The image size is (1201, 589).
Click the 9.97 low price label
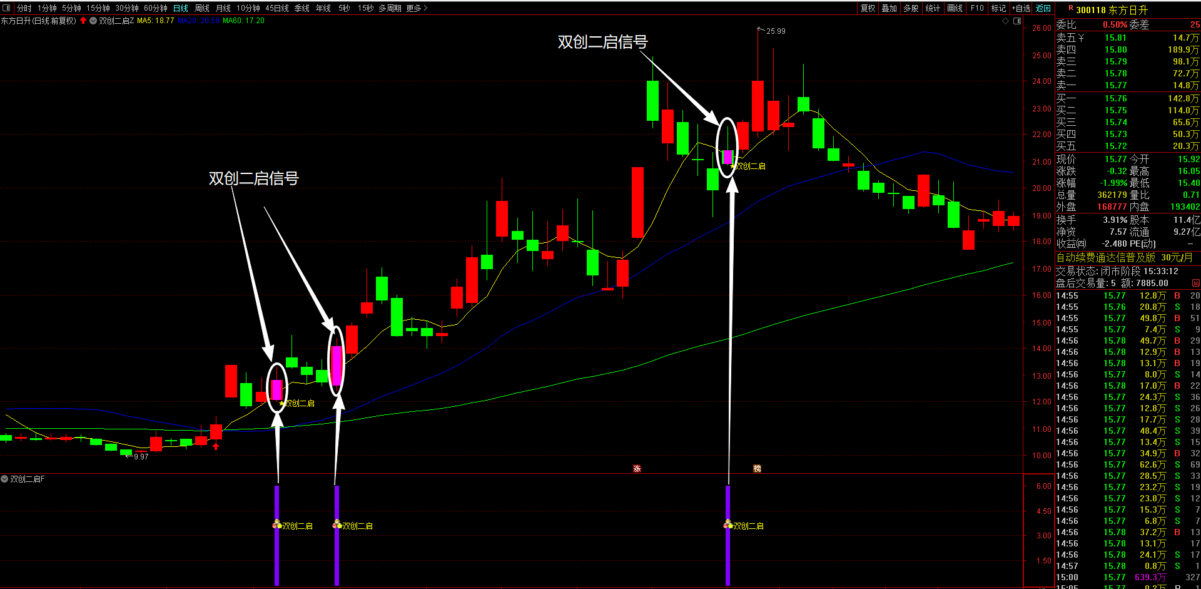click(141, 456)
